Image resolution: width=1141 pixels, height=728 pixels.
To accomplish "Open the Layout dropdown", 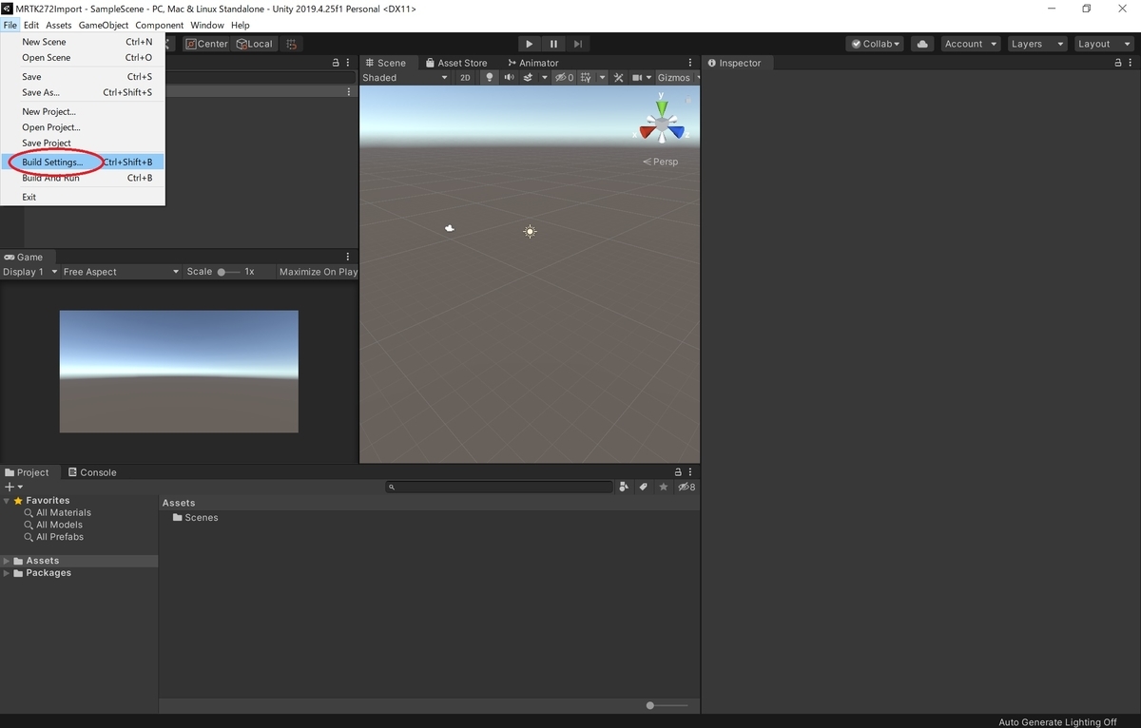I will (x=1102, y=44).
